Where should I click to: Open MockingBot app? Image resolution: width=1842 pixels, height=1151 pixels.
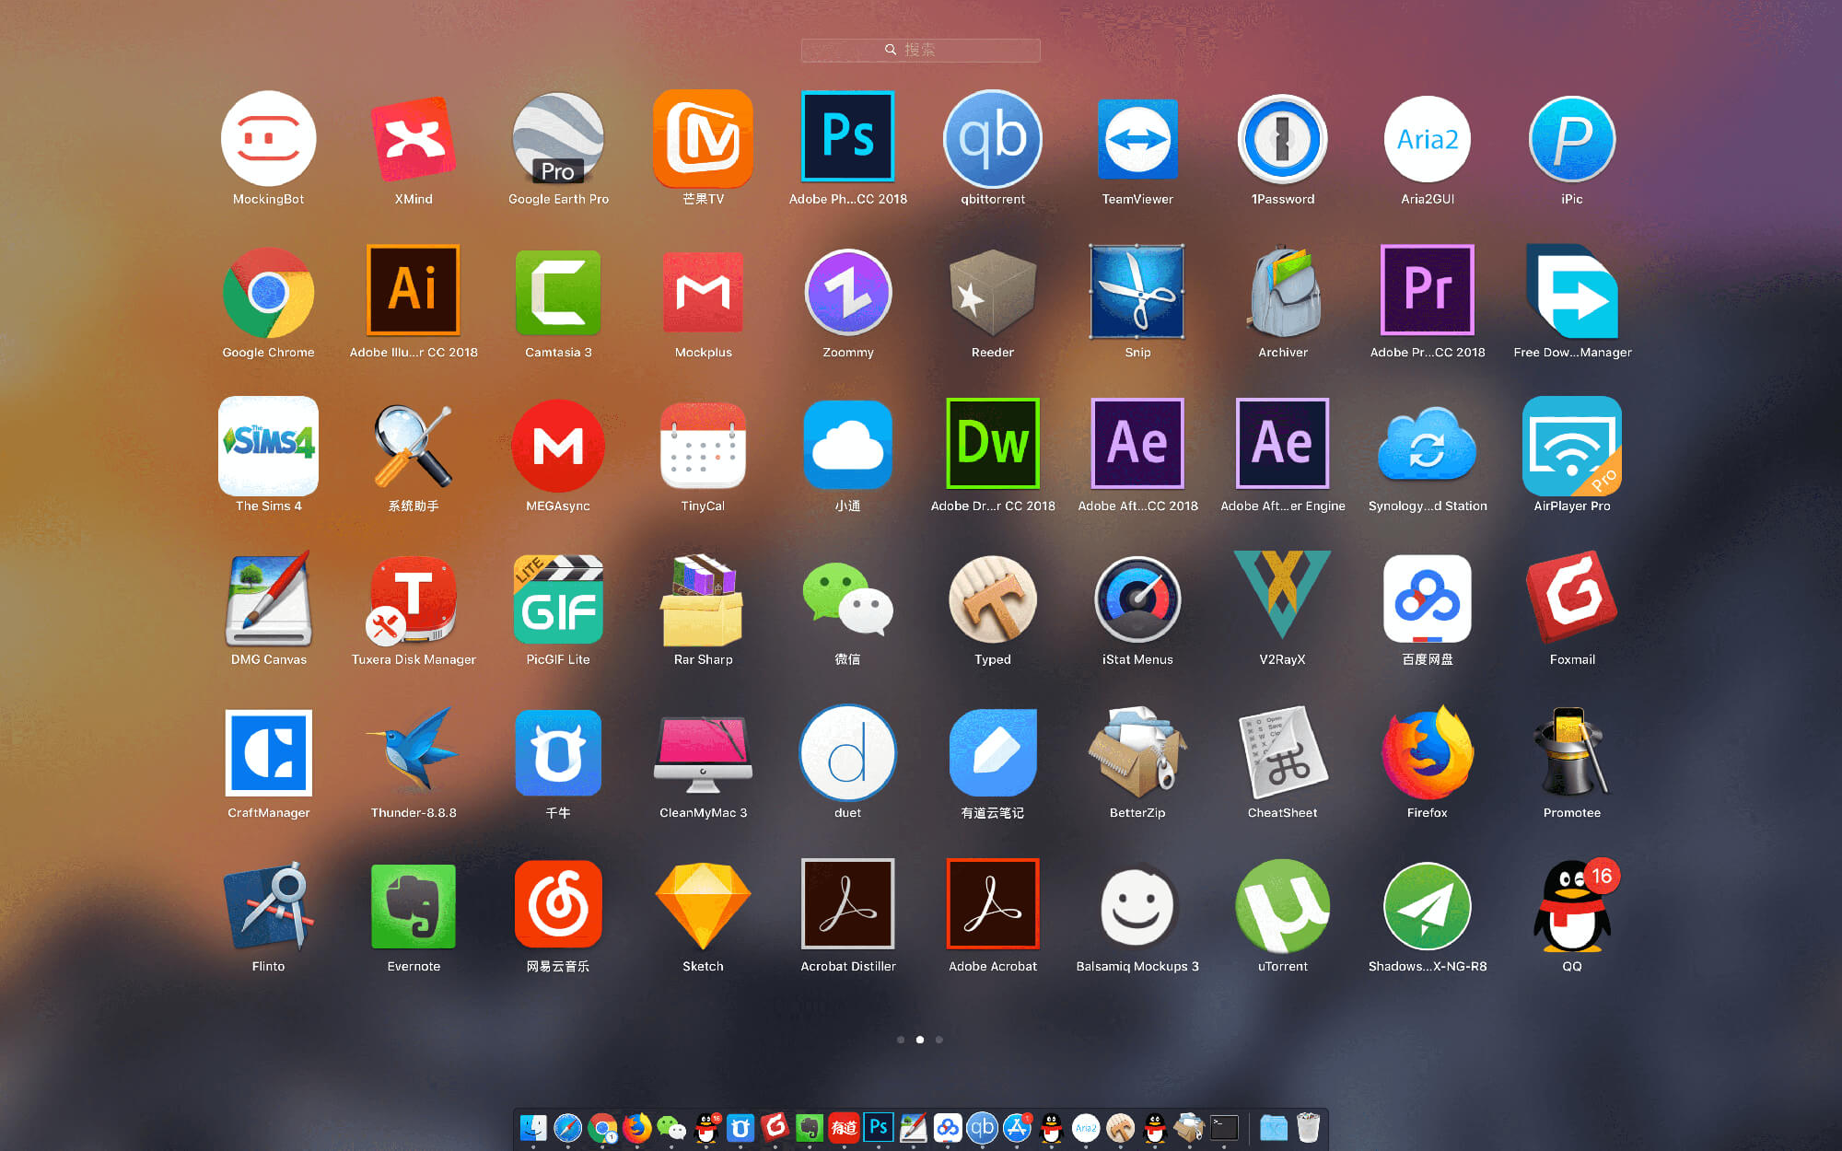pos(268,139)
